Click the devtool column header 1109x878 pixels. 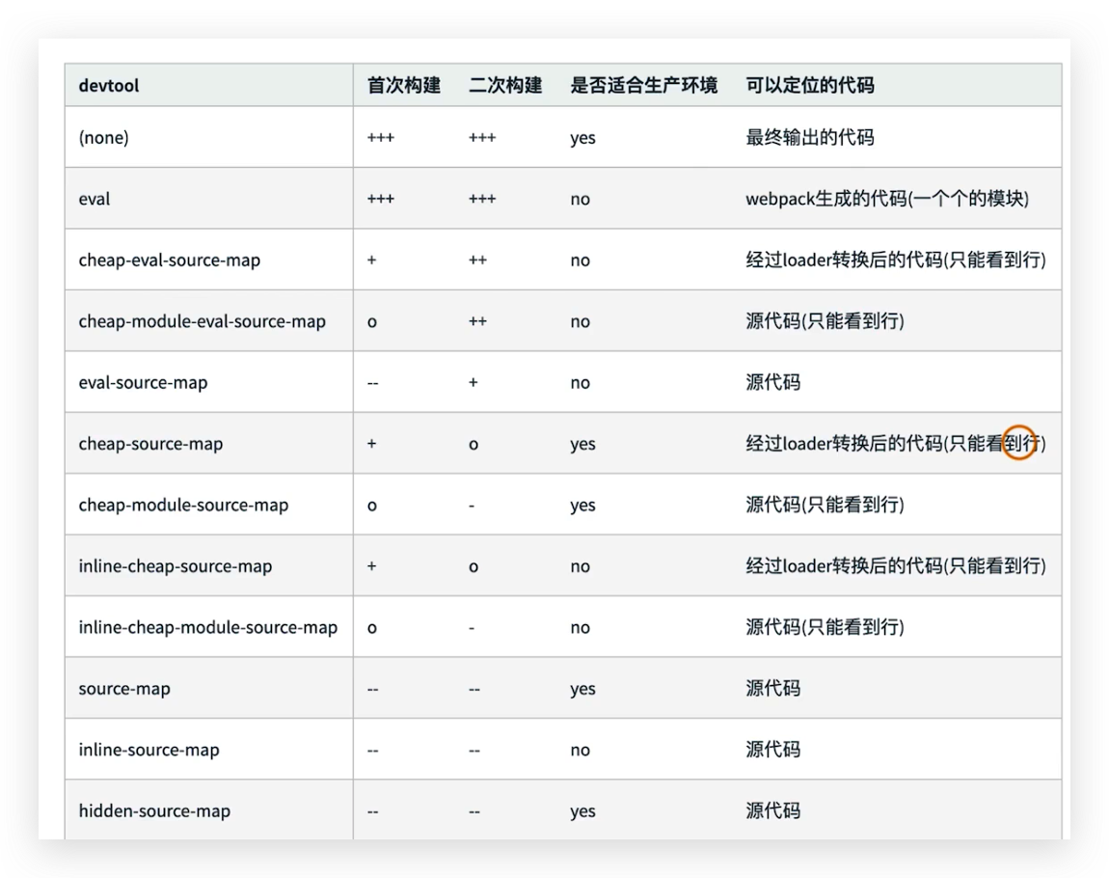click(106, 86)
